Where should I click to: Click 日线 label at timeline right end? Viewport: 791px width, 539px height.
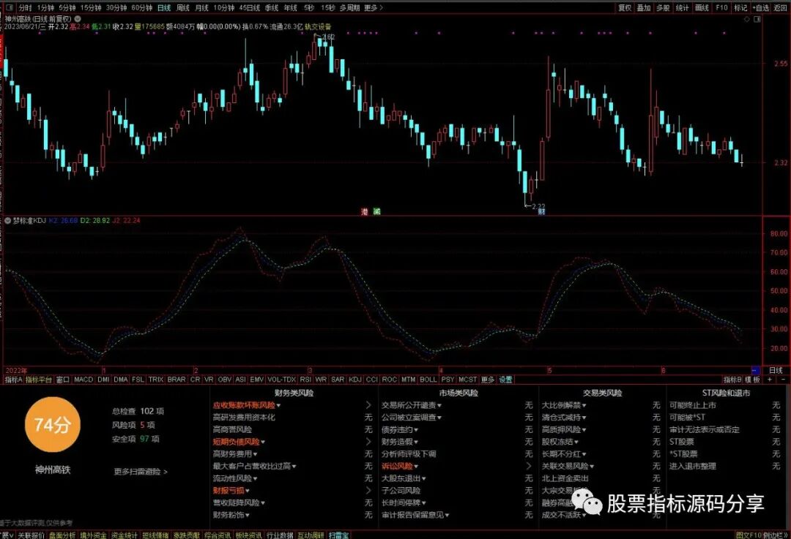(776, 370)
